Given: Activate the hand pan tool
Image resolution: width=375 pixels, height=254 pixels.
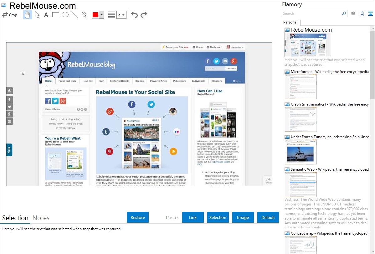Looking at the screenshot, I should coord(27,15).
